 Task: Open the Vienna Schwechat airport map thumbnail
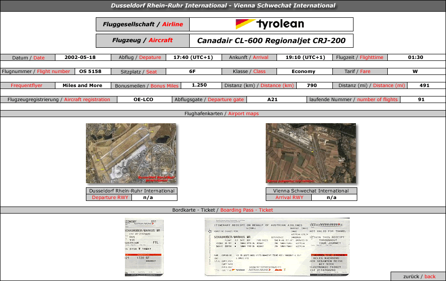pos(311,153)
